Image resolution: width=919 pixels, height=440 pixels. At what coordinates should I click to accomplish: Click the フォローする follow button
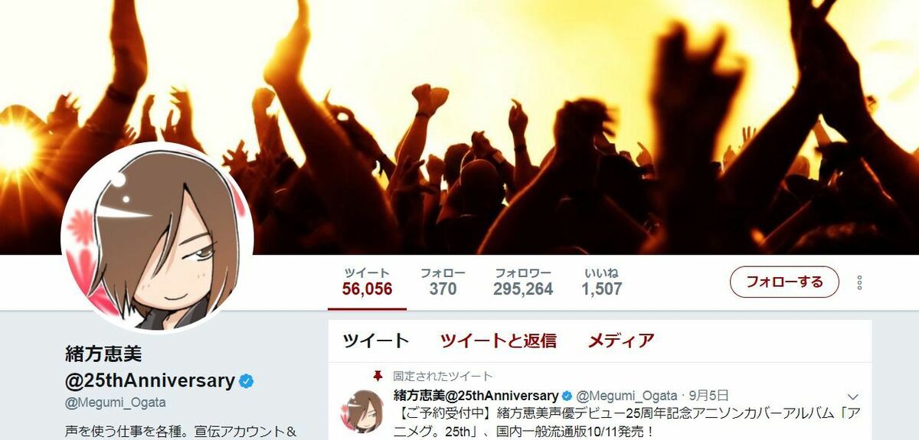[784, 282]
